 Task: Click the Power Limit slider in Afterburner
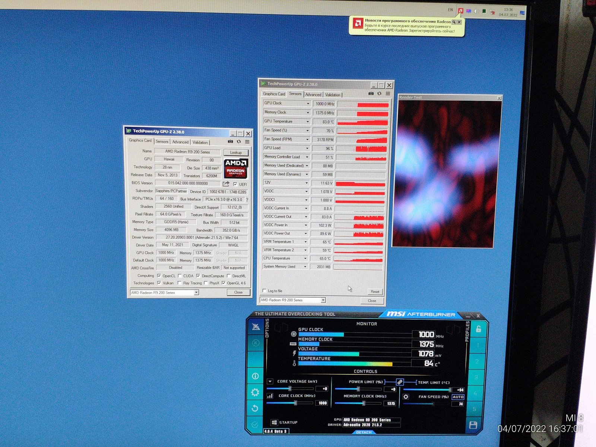[x=358, y=389]
